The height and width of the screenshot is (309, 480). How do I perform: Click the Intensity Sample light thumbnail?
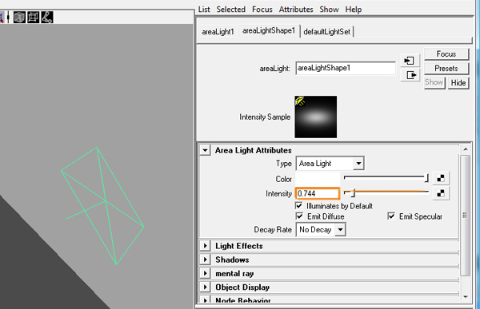316,117
